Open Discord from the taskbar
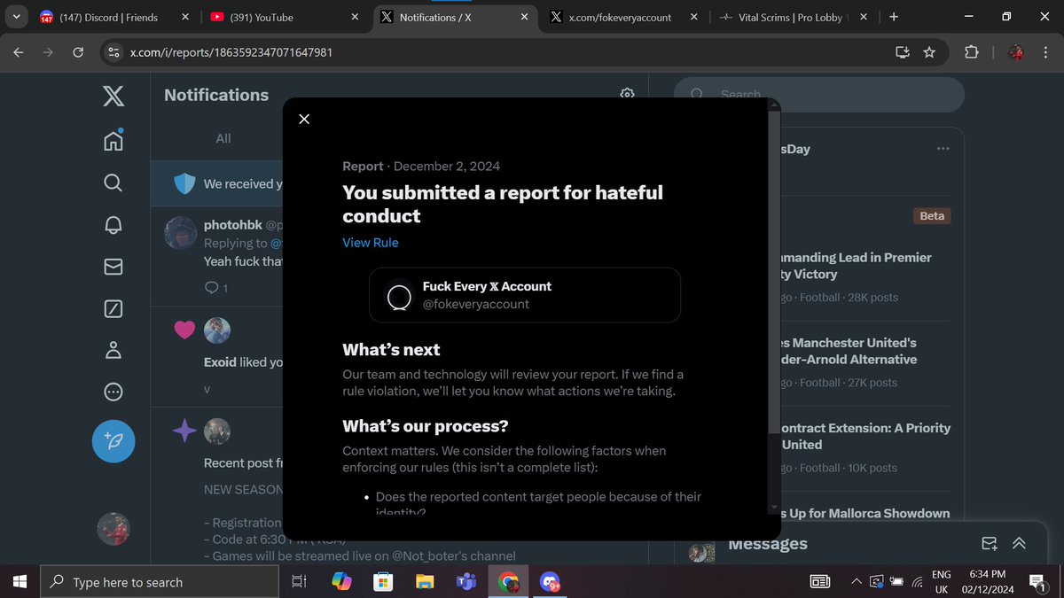1064x598 pixels. pyautogui.click(x=550, y=582)
